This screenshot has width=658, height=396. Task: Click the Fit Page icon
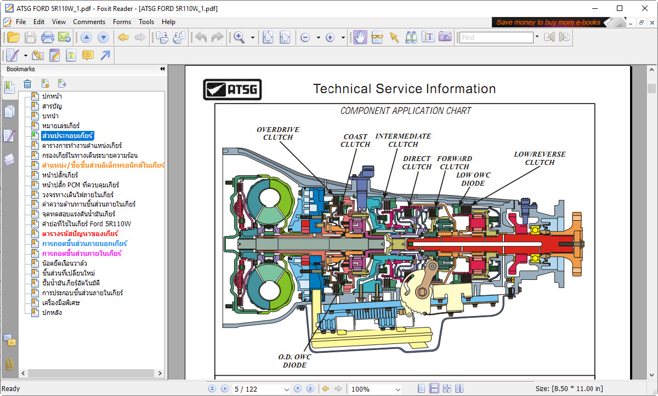click(x=268, y=37)
